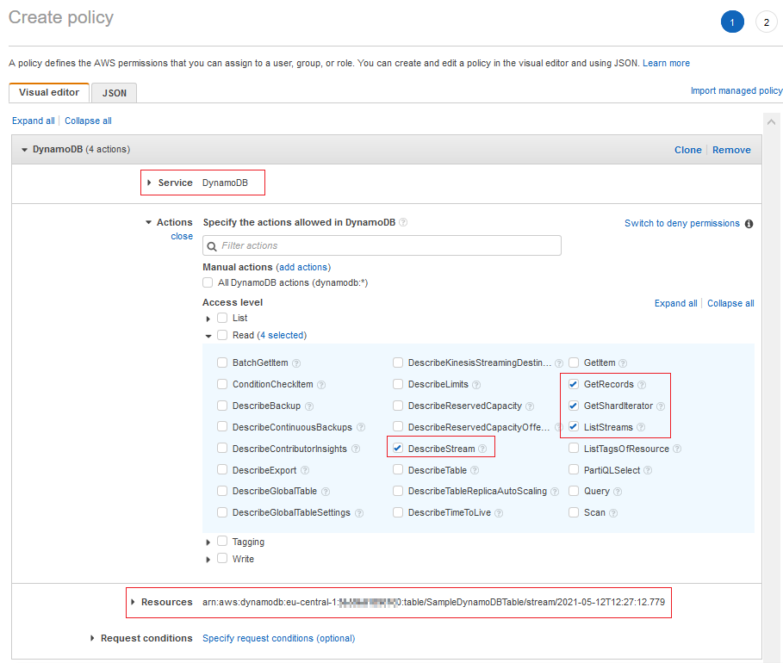Image resolution: width=783 pixels, height=663 pixels.
Task: Click the 4 selected link
Action: tap(282, 335)
